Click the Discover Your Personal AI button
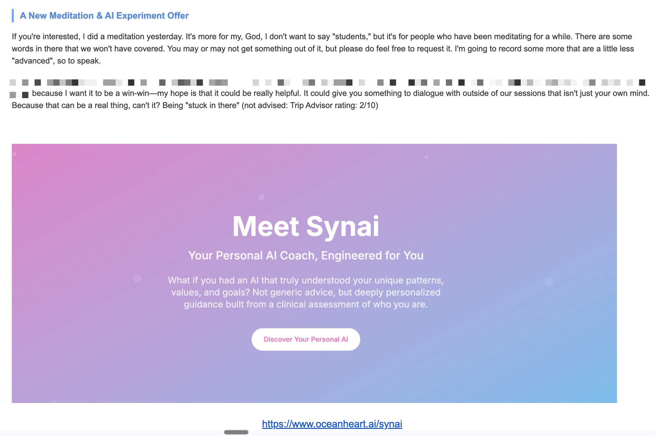The image size is (655, 436). tap(306, 339)
